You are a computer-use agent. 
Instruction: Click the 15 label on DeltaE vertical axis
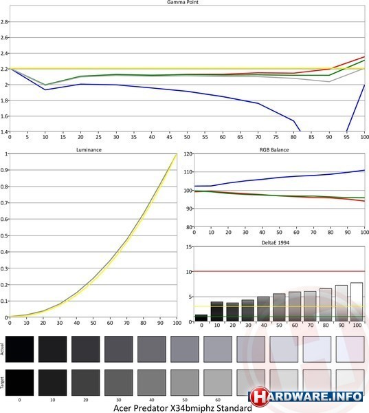point(188,247)
